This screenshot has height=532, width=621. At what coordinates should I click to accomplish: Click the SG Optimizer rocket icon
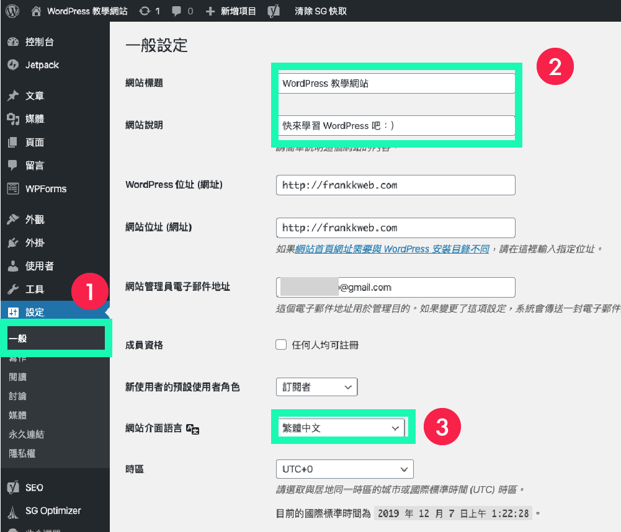(x=13, y=512)
